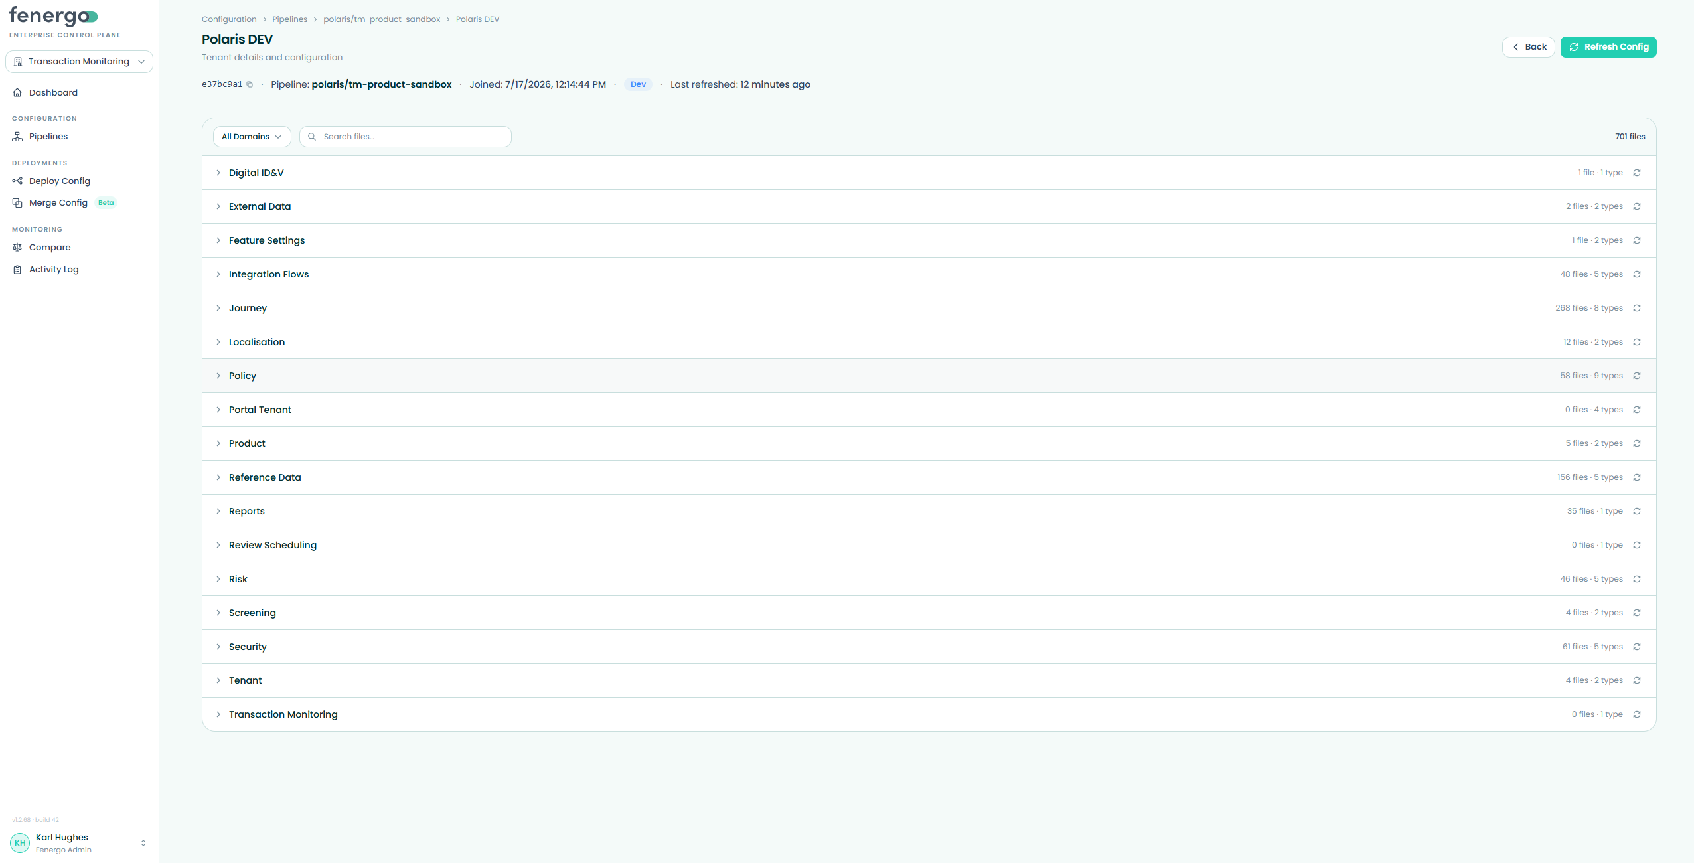1694x863 pixels.
Task: Follow the Configuration breadcrumb link
Action: tap(229, 19)
